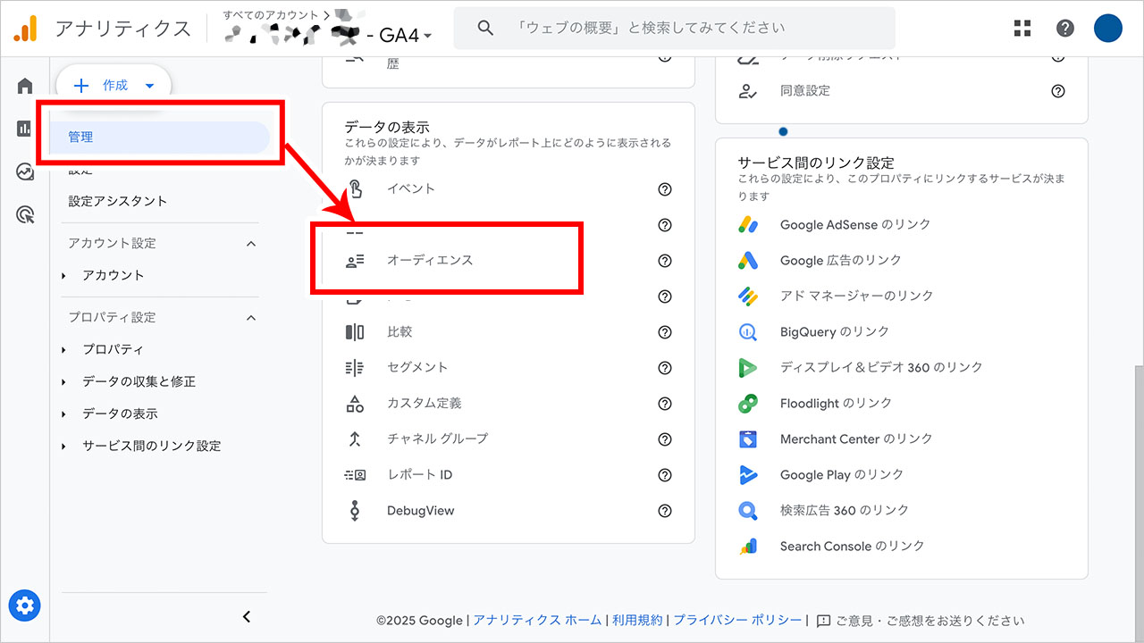This screenshot has width=1144, height=643.
Task: Click the Analytics logo
Action: 25,29
